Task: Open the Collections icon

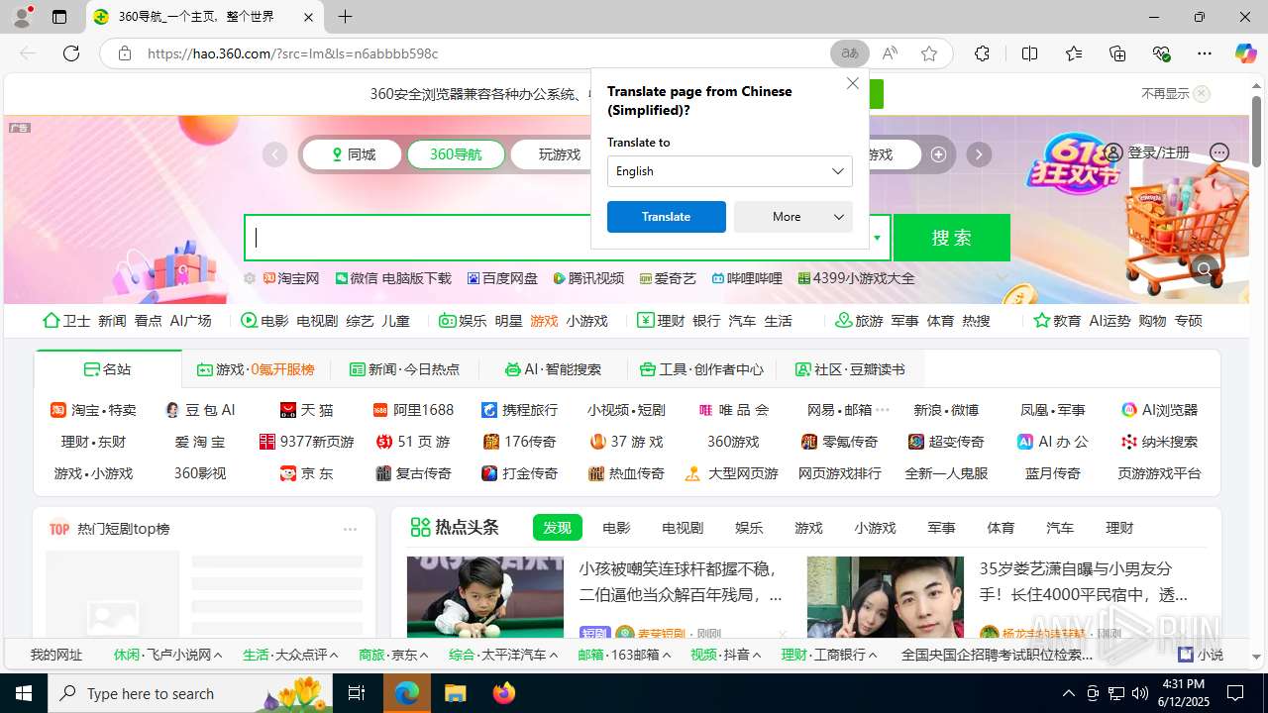Action: tap(1117, 53)
